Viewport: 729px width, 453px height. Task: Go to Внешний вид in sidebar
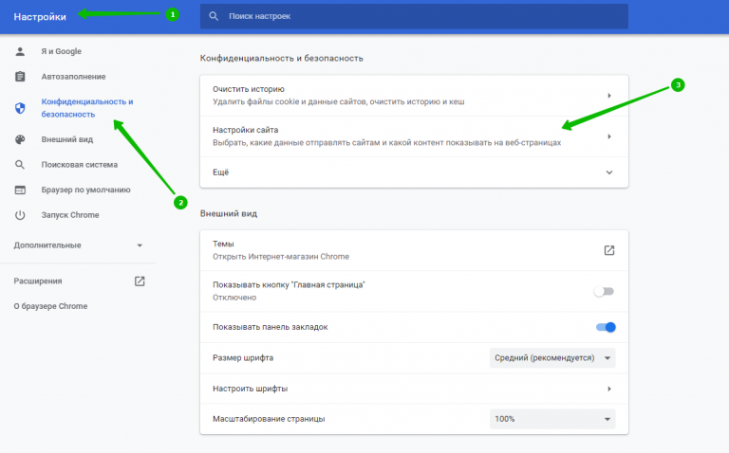click(67, 139)
